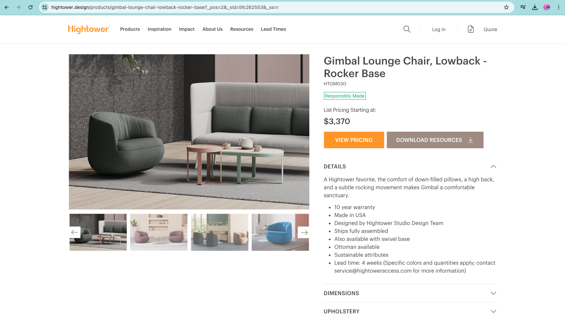Viewport: 565px width, 317px height.
Task: Show previous gallery thumbnails with left arrow
Action: (75, 232)
